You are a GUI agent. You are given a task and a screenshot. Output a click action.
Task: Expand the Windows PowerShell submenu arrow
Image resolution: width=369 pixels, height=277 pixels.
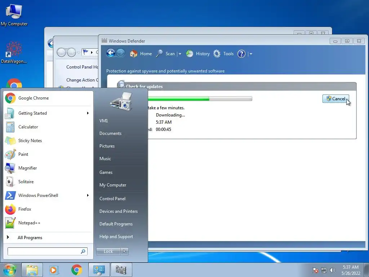pos(88,195)
